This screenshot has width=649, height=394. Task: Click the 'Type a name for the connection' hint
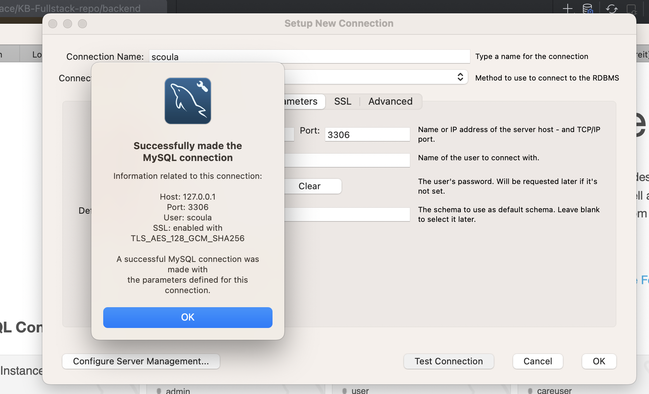click(532, 56)
